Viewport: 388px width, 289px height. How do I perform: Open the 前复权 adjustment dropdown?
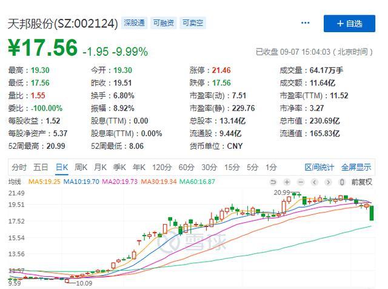pyautogui.click(x=361, y=182)
